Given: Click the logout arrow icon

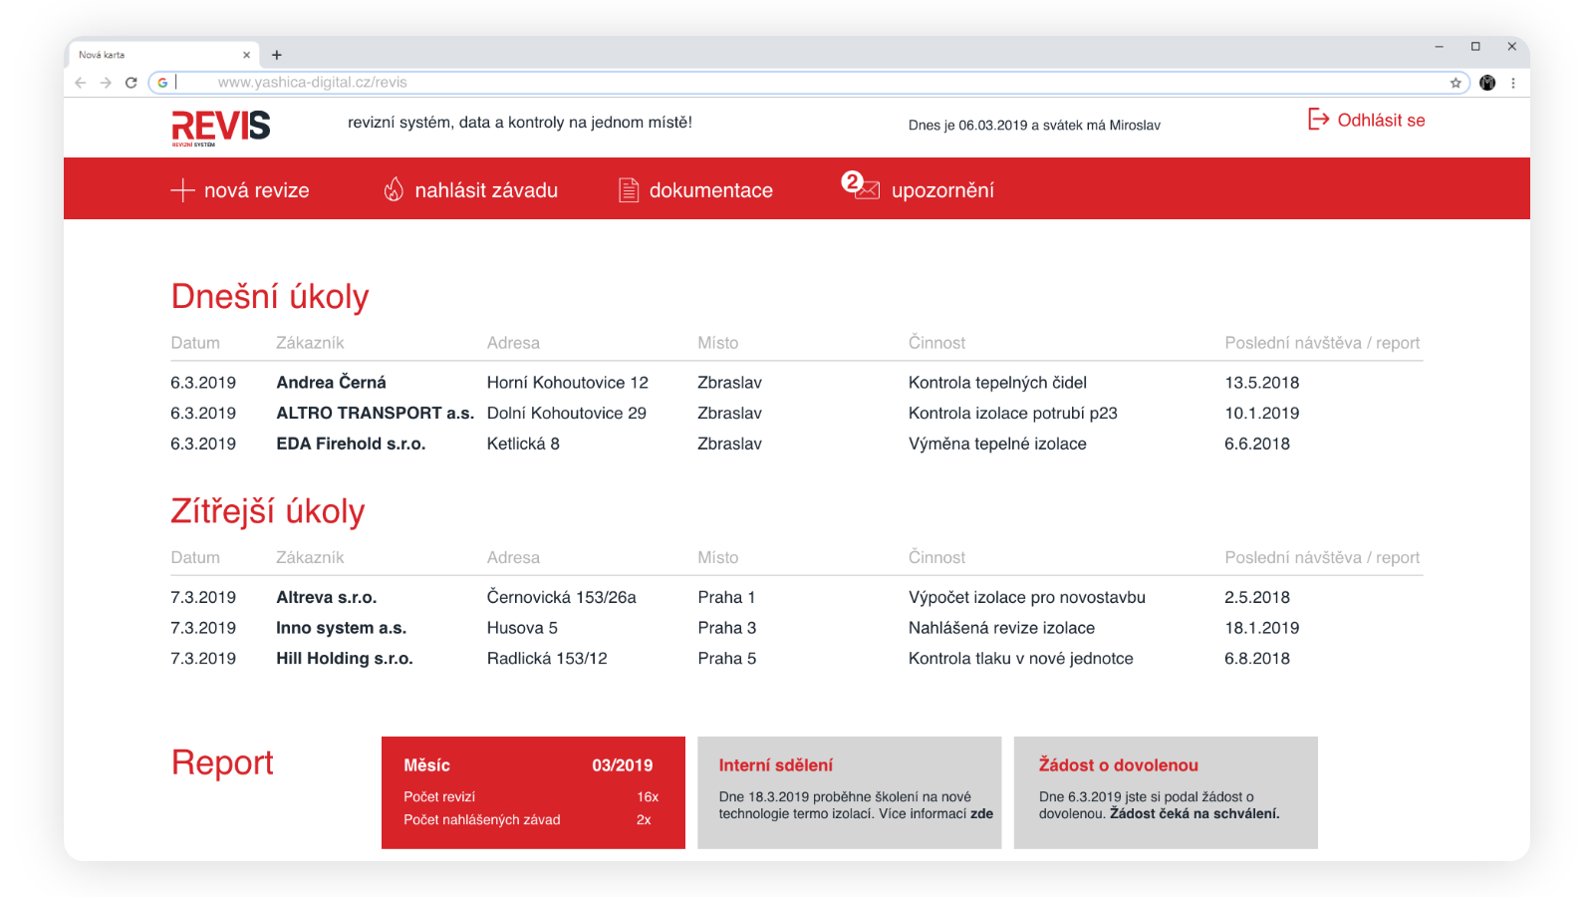Looking at the screenshot, I should 1318,120.
